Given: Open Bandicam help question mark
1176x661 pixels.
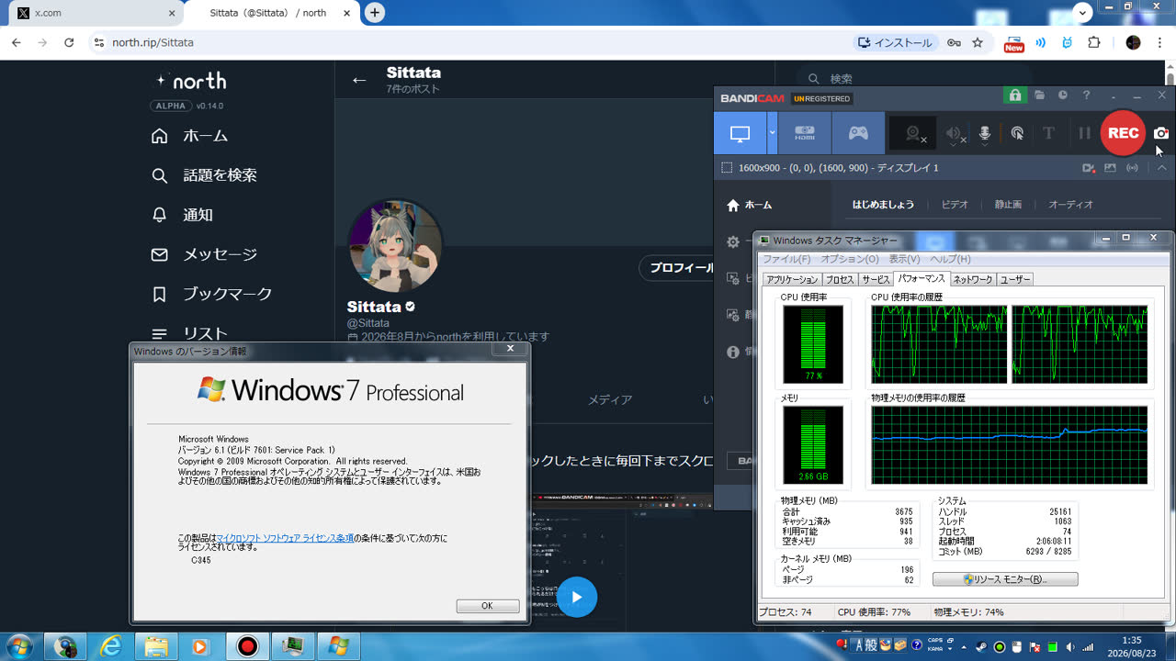Looking at the screenshot, I should pos(1087,95).
